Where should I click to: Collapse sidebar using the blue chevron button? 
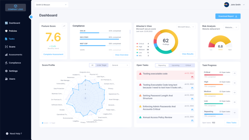pos(31,17)
